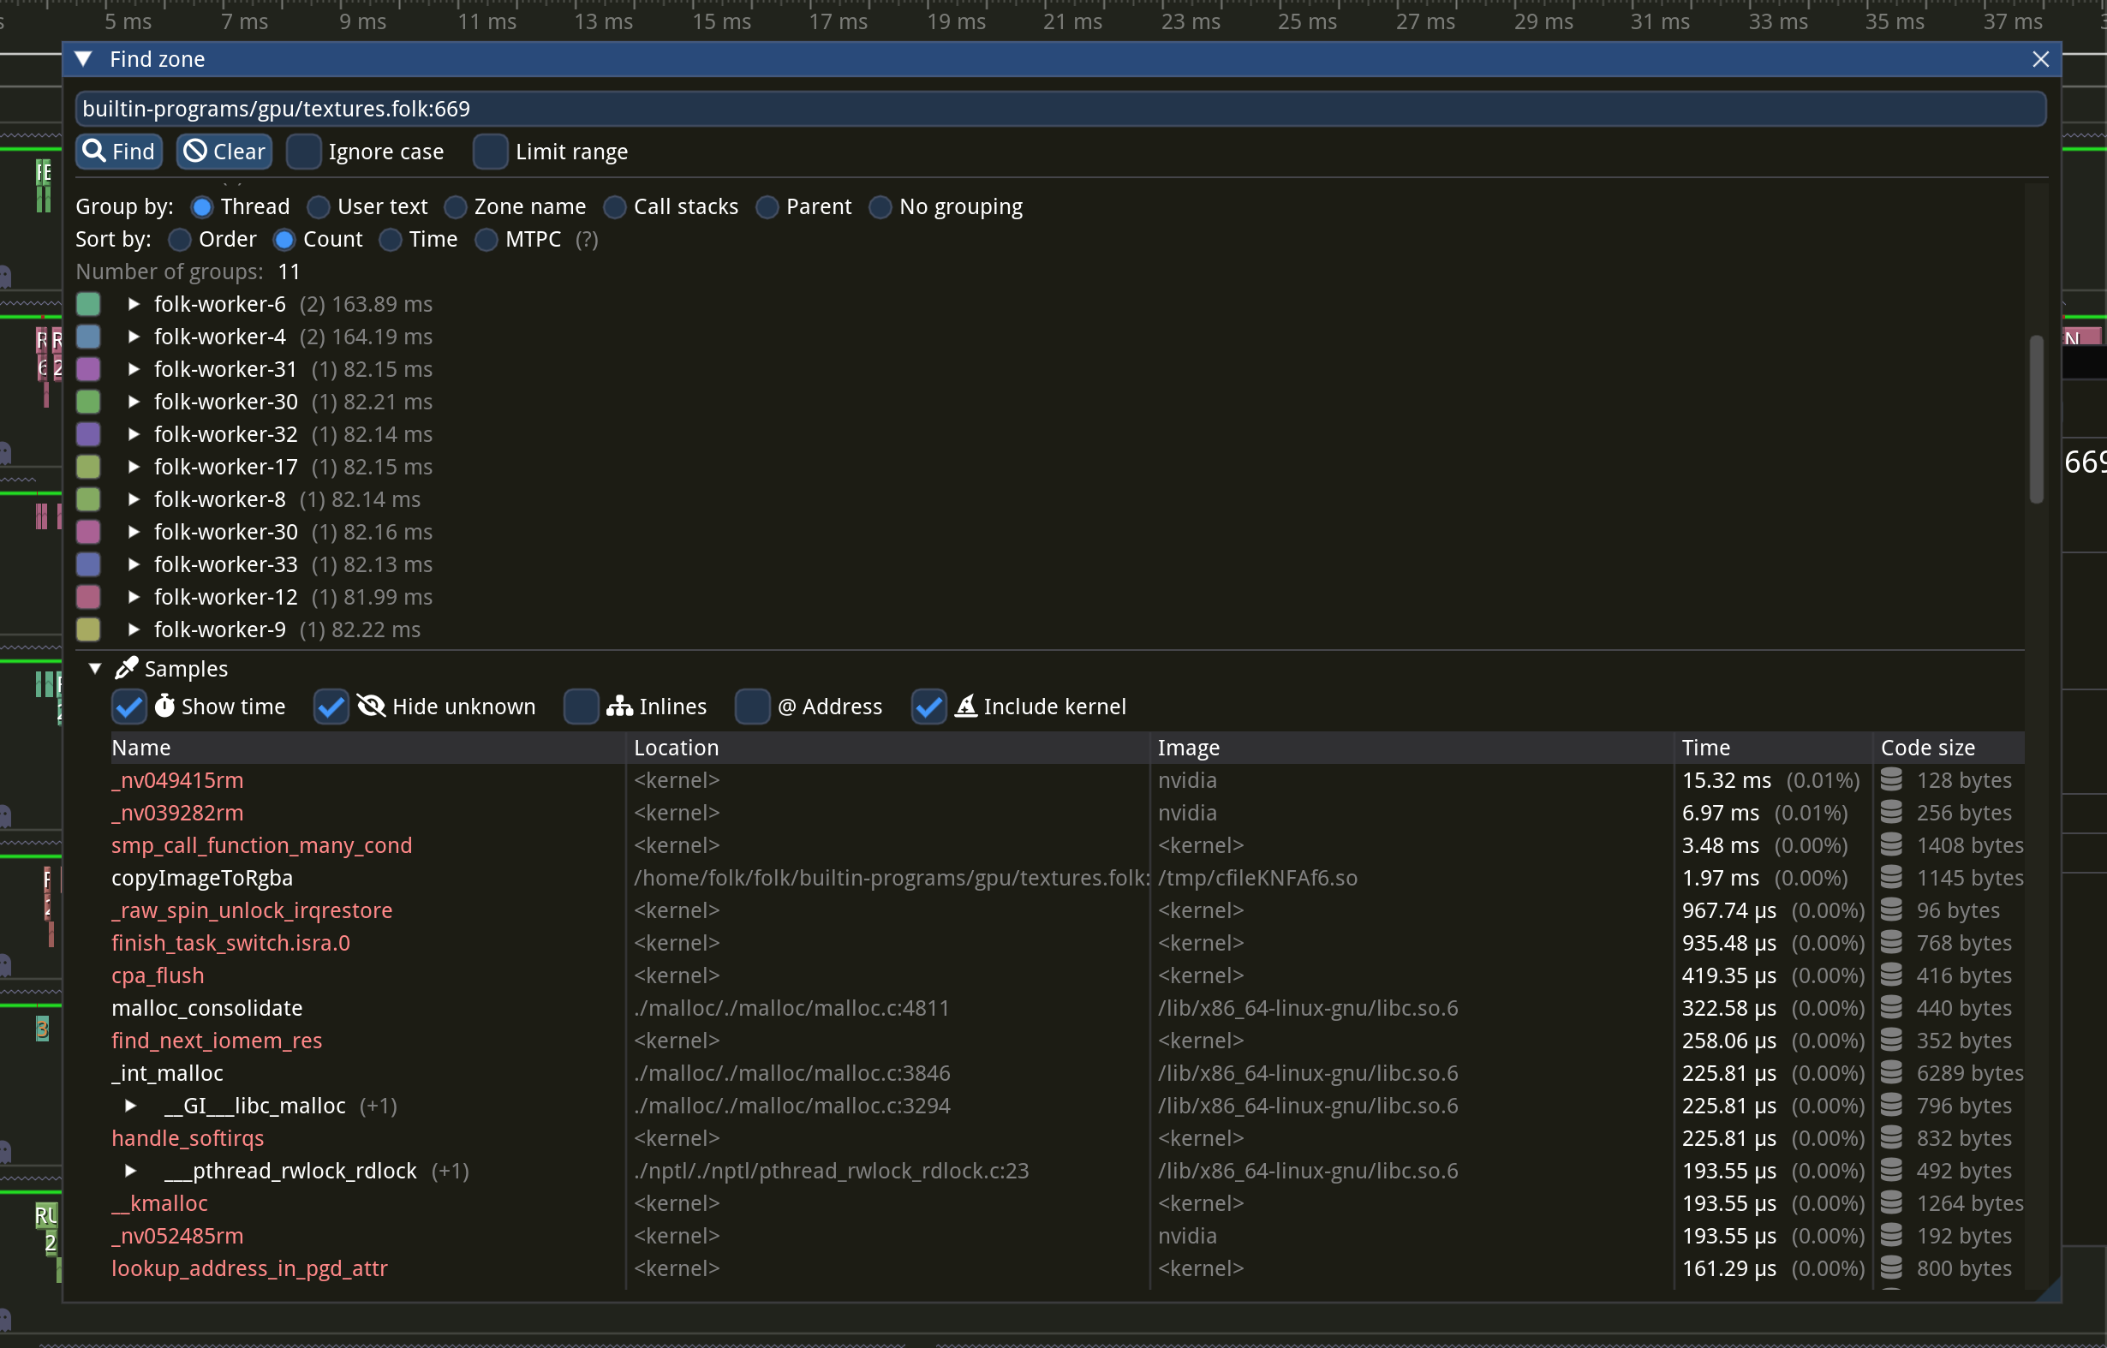Sort samples by Time column header
This screenshot has height=1348, width=2107.
coord(1705,748)
